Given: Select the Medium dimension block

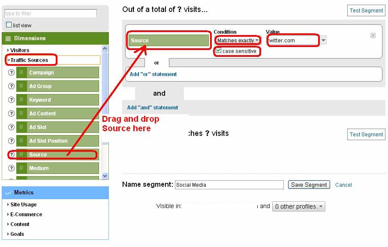Looking at the screenshot, I should click(57, 168).
